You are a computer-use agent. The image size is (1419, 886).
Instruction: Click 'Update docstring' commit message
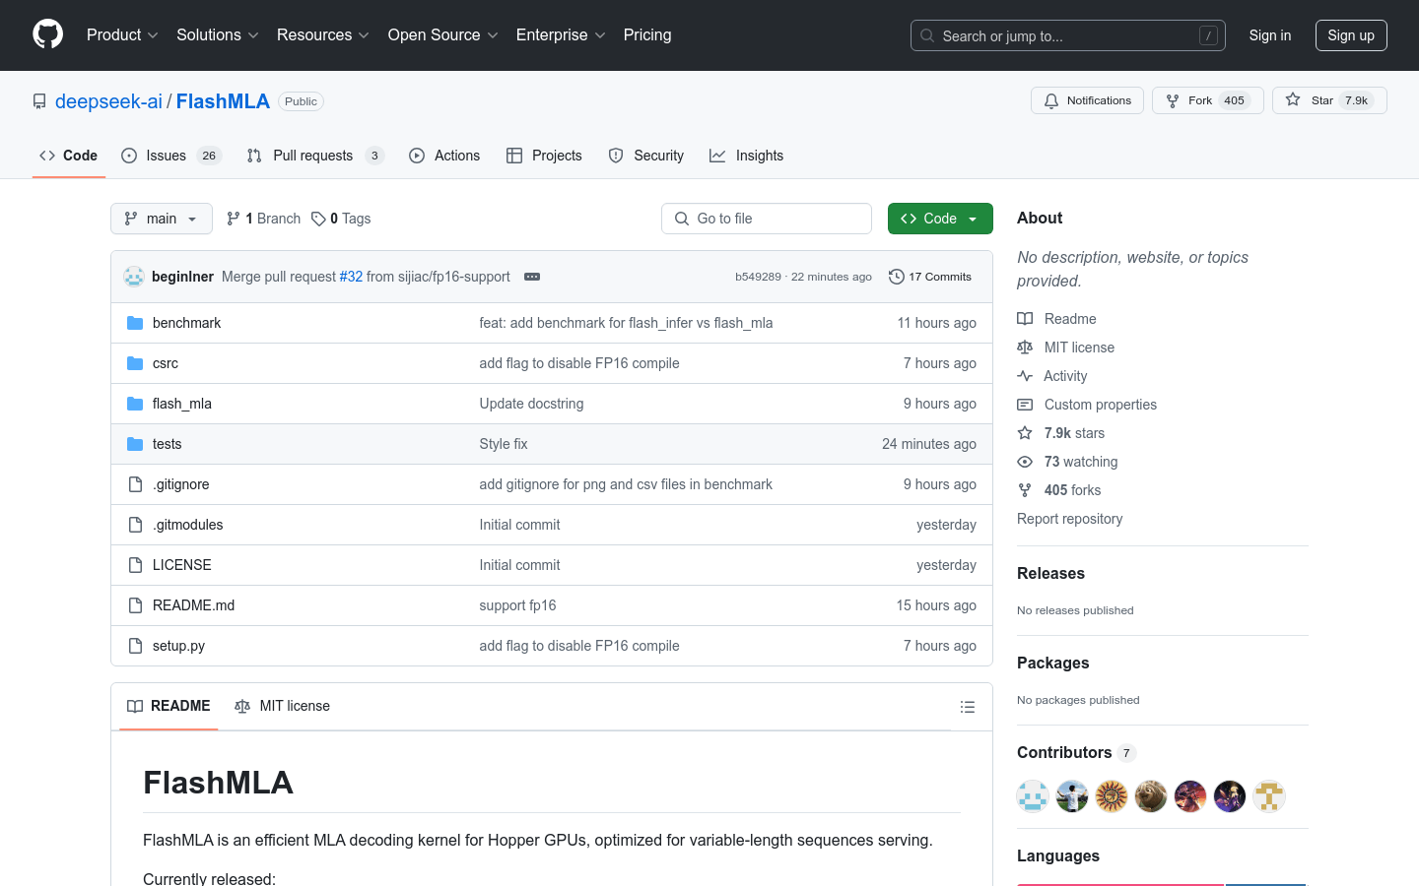(531, 404)
